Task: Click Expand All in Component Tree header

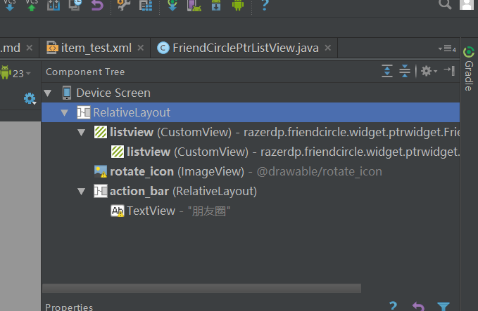Action: pos(387,71)
